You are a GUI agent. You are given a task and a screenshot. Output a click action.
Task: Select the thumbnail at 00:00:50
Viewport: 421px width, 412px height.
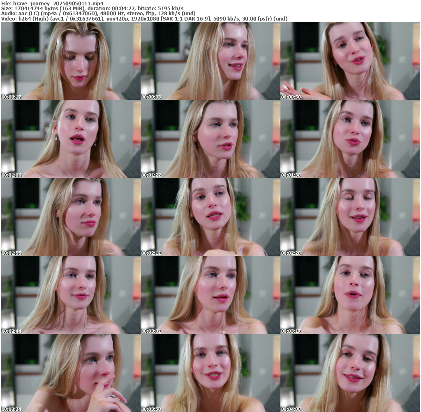350,61
